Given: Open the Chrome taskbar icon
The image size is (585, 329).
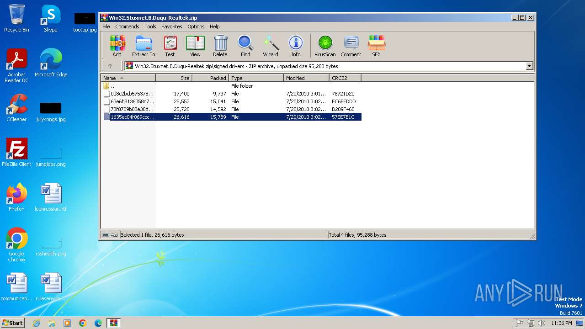Looking at the screenshot, I should tap(83, 323).
